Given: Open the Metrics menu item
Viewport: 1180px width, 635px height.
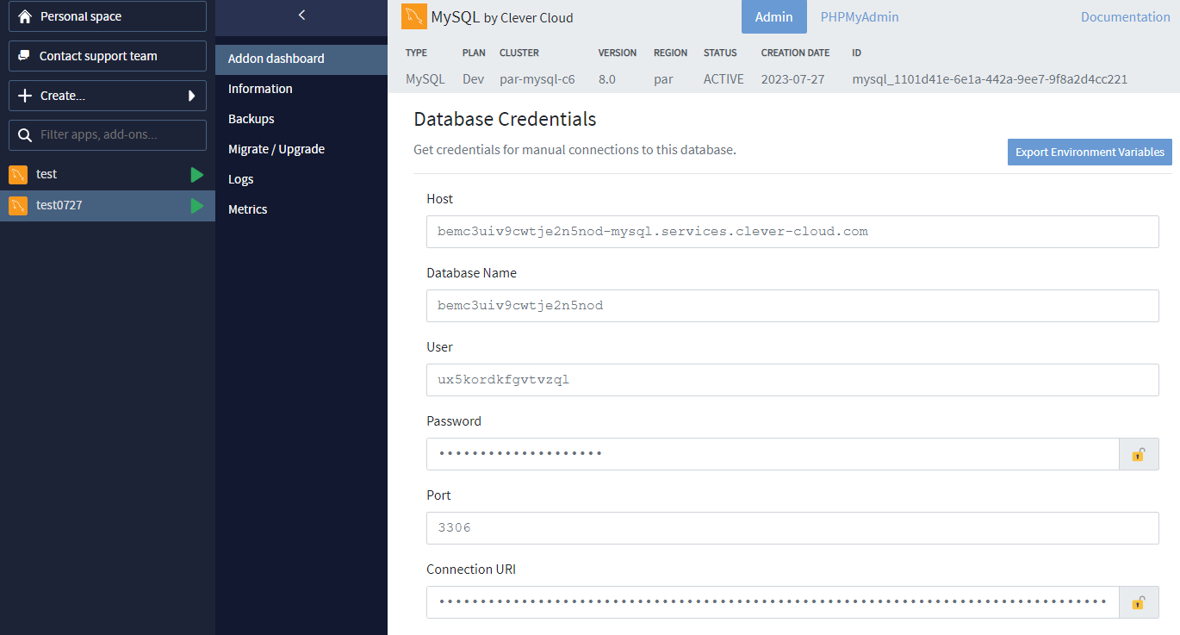Looking at the screenshot, I should 301,209.
